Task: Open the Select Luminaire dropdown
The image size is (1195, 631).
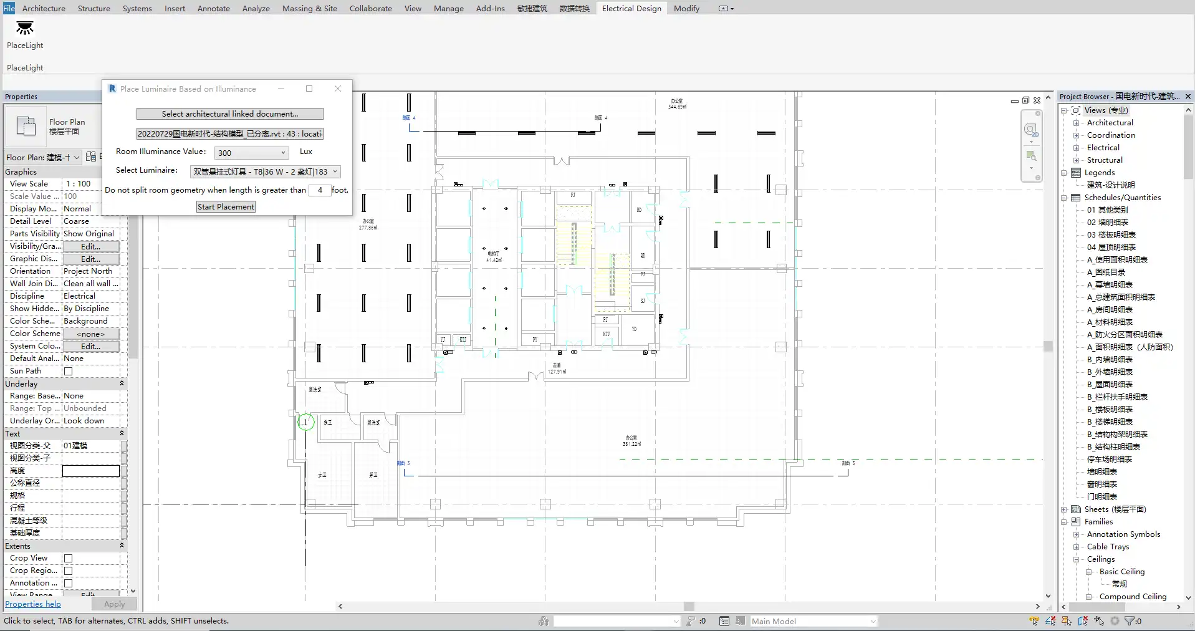Action: pos(266,171)
